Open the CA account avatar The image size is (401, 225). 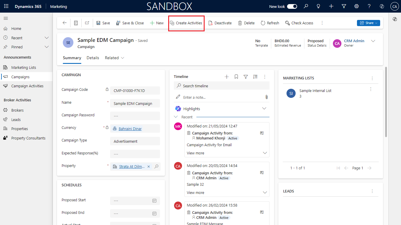pyautogui.click(x=394, y=6)
